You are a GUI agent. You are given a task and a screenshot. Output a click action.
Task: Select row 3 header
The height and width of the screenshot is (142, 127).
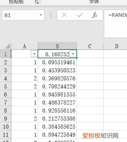click(5, 70)
